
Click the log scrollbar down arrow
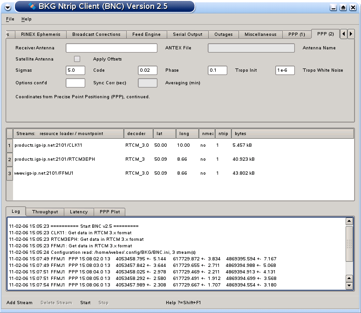coord(349,285)
